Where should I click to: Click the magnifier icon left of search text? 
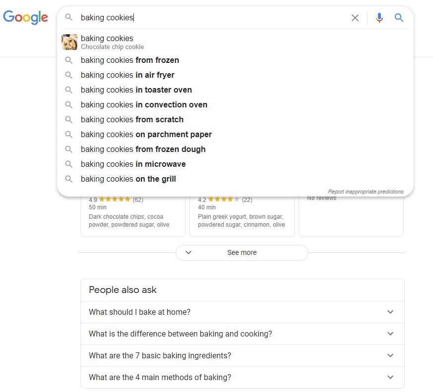(69, 18)
